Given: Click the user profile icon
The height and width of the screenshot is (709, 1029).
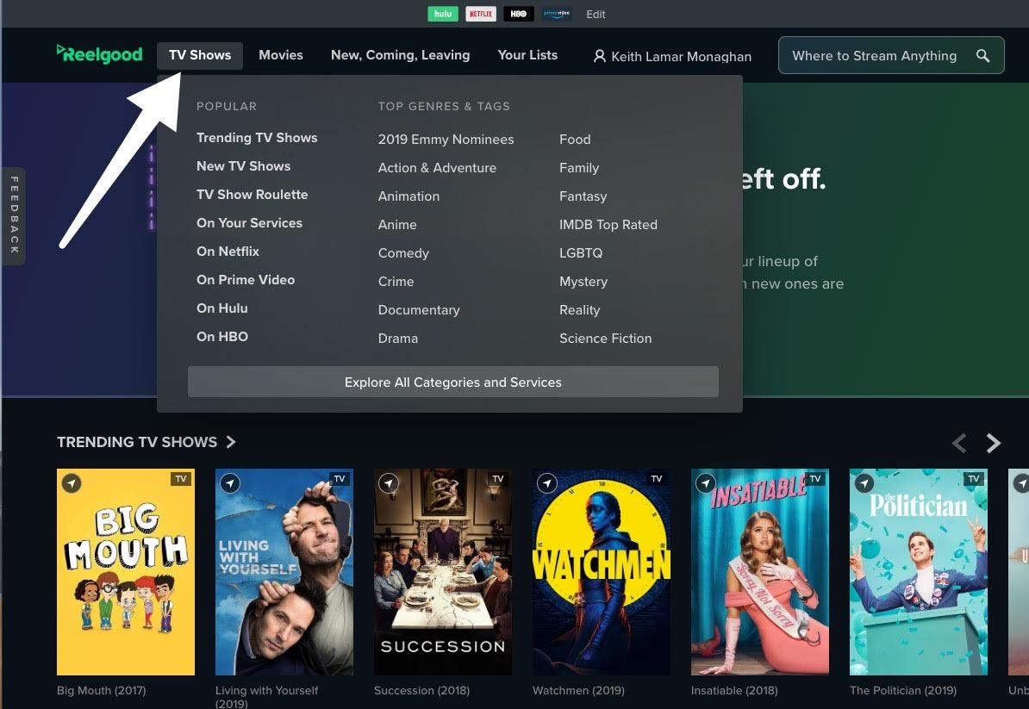Looking at the screenshot, I should click(x=599, y=56).
